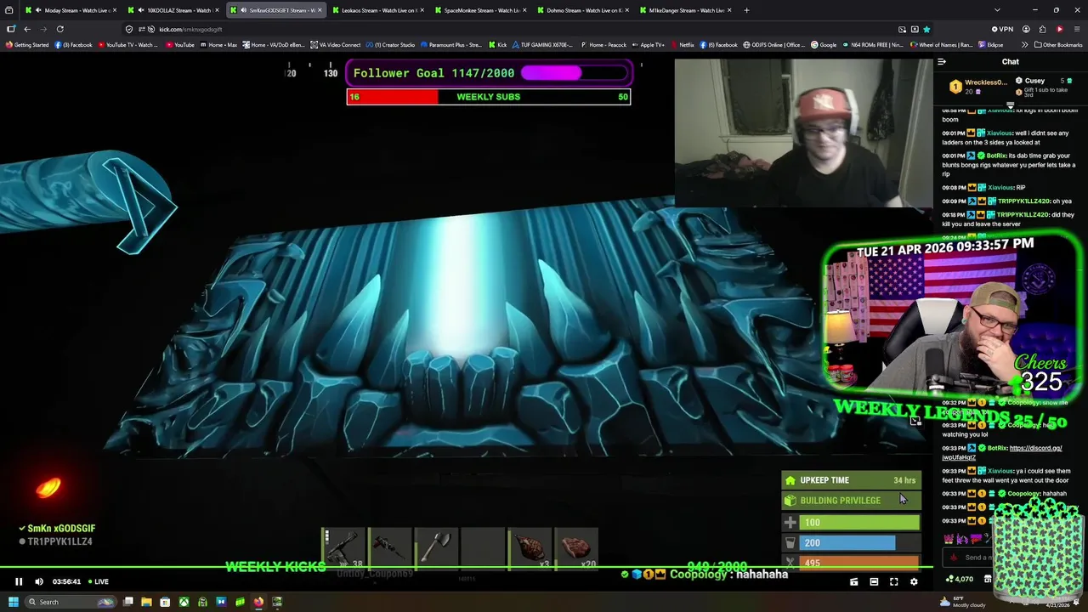This screenshot has height=612, width=1088.
Task: Open YouTube TV bookmark
Action: [127, 45]
